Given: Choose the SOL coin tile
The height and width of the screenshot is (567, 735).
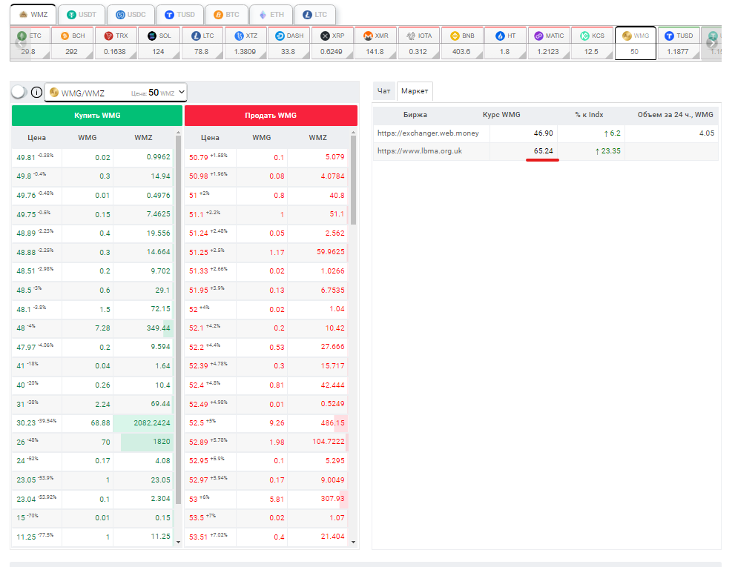Looking at the screenshot, I should (x=159, y=44).
